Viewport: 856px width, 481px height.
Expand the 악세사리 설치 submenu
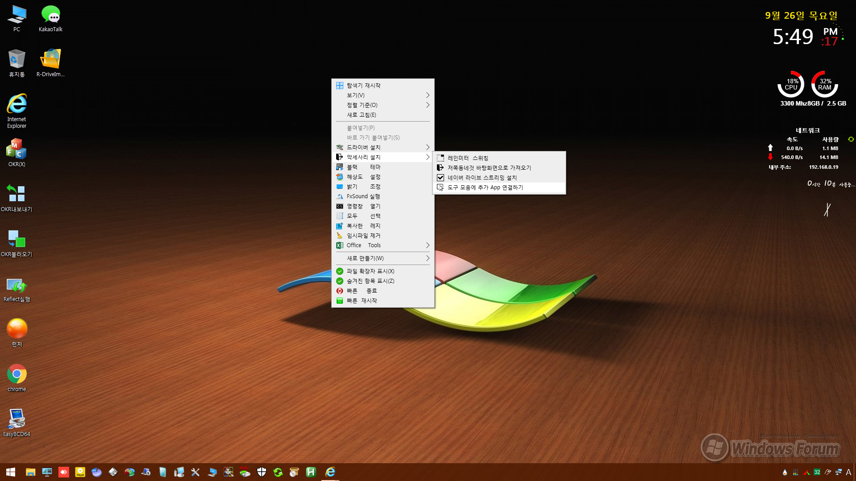(x=383, y=157)
